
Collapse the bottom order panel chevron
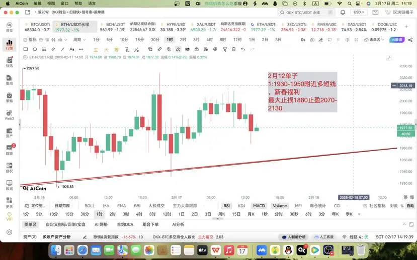404,224
